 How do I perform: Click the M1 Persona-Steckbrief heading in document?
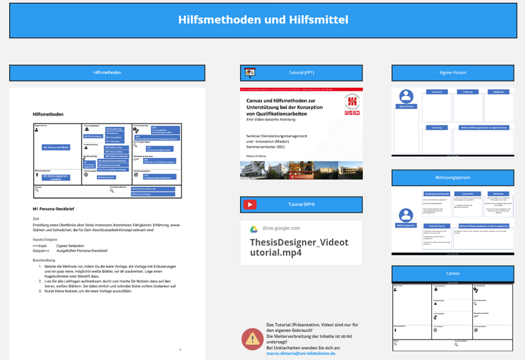pyautogui.click(x=53, y=209)
